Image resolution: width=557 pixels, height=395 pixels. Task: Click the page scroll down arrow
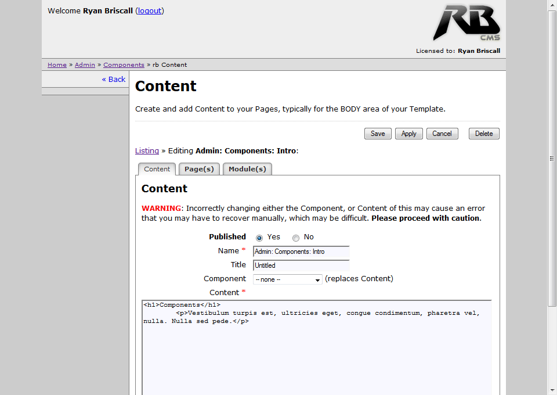552,389
